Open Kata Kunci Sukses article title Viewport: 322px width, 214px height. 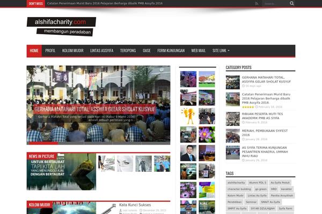pos(135,205)
